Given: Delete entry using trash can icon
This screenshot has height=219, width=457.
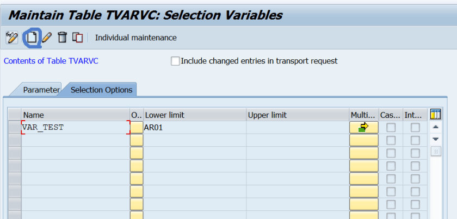Looking at the screenshot, I should pyautogui.click(x=63, y=37).
